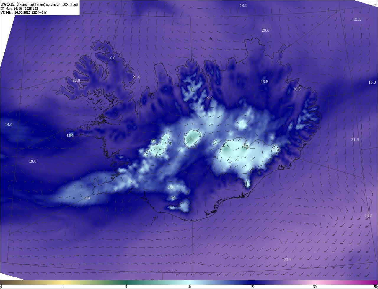Image resolution: width=378 pixels, height=289 pixels.
Task: Click the 13.8 value label
Action: click(x=264, y=82)
